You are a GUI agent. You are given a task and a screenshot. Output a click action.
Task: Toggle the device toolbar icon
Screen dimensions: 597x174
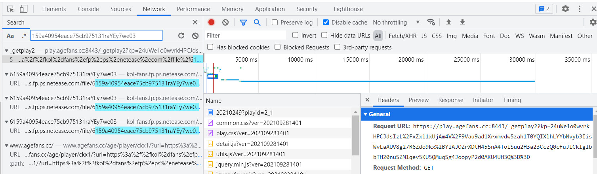[x=23, y=9]
